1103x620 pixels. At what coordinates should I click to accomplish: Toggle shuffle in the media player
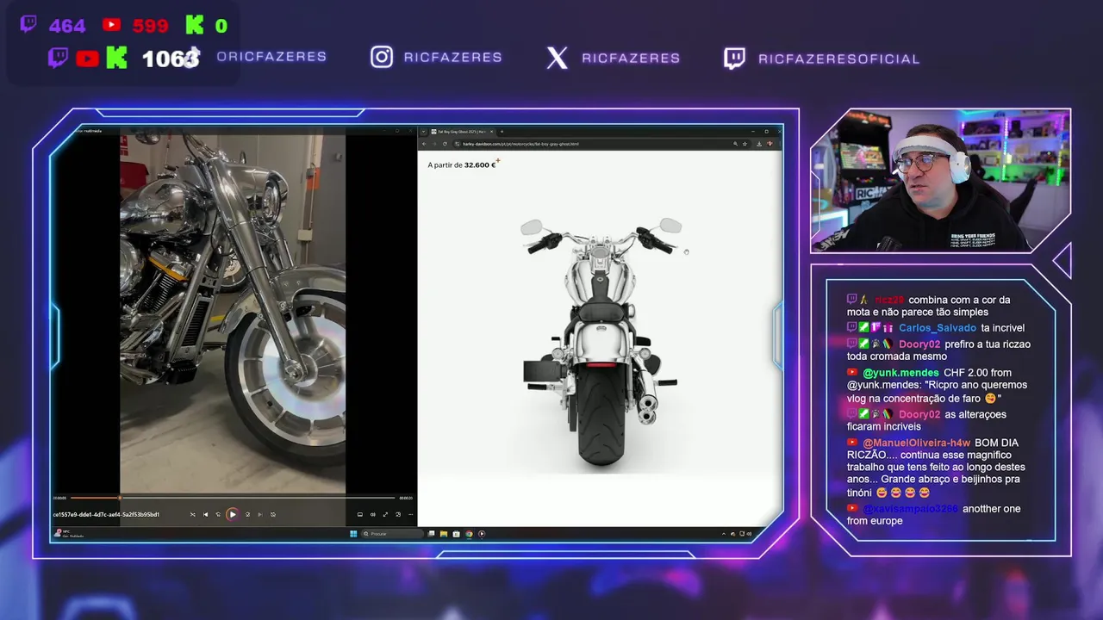tap(192, 514)
